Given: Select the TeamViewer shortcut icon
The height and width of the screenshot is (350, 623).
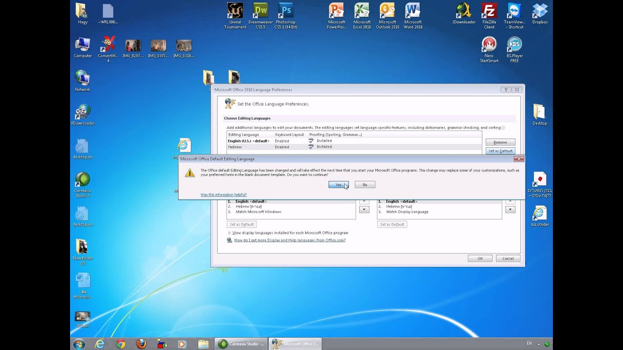Looking at the screenshot, I should pyautogui.click(x=514, y=16).
